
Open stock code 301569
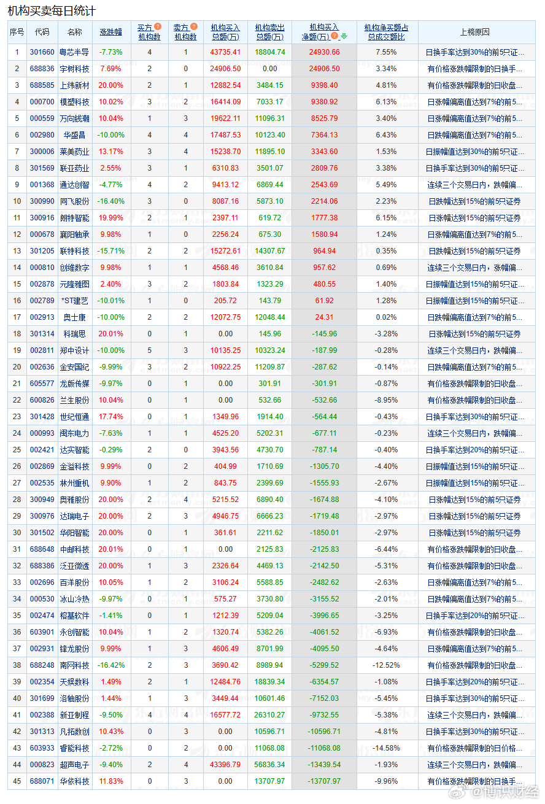tap(42, 168)
